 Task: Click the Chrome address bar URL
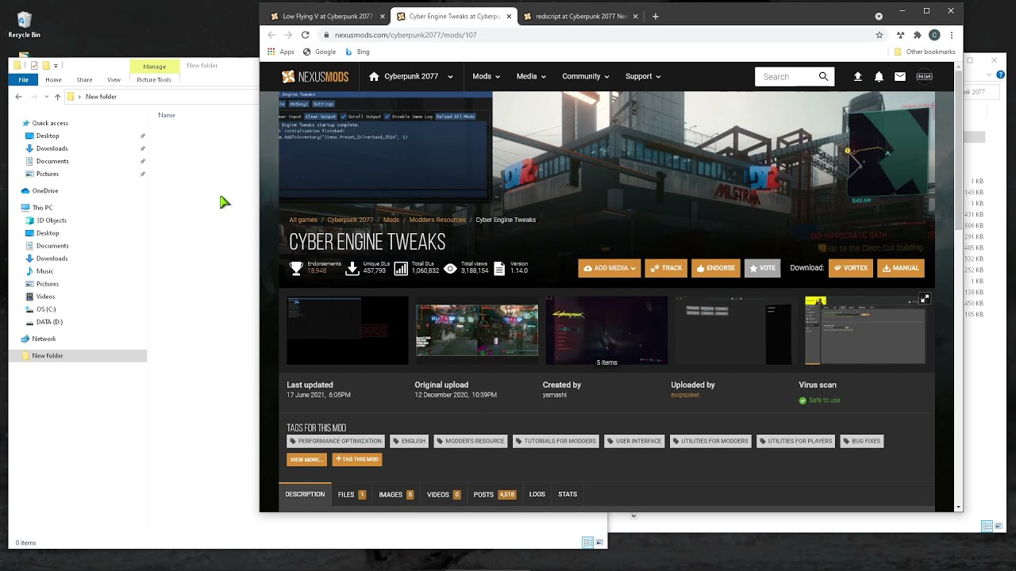[x=406, y=35]
